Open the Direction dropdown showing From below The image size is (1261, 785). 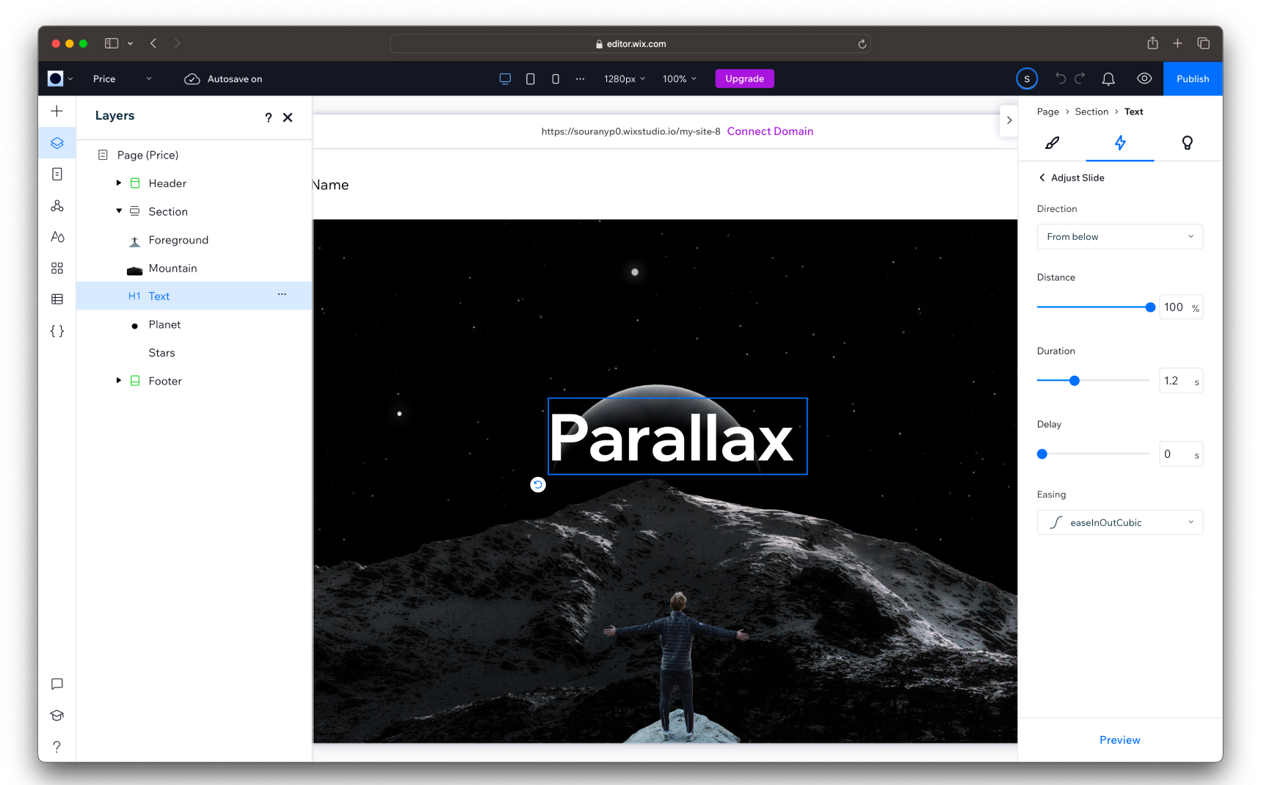(1119, 236)
